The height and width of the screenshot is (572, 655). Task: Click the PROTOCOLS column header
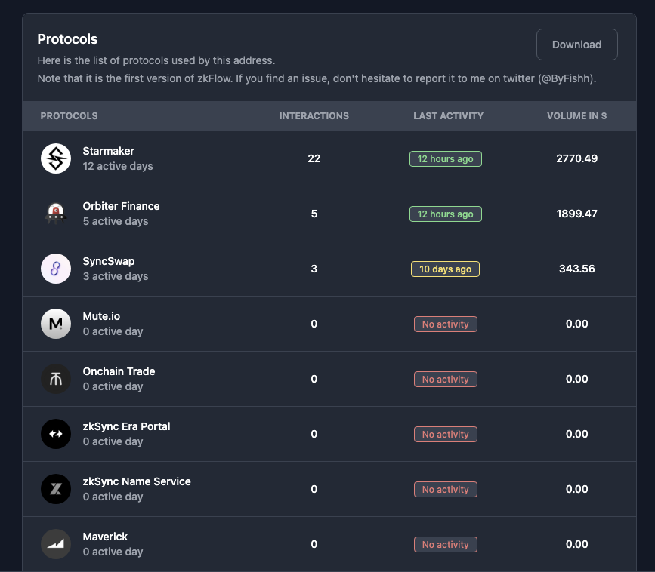(x=69, y=116)
